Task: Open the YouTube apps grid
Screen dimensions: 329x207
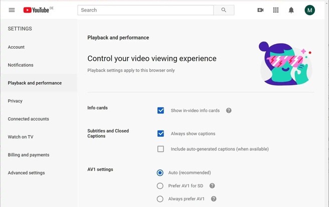Action: point(276,10)
